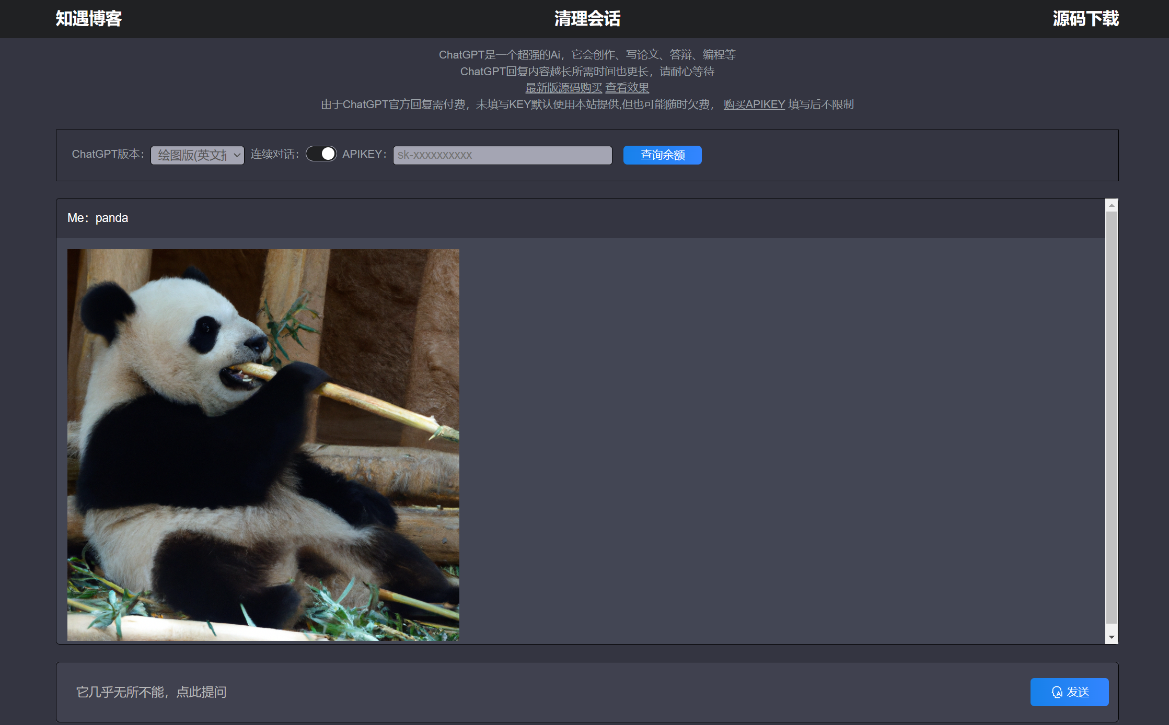Click the chat scrollbar thumb
This screenshot has height=725, width=1169.
pos(1112,418)
